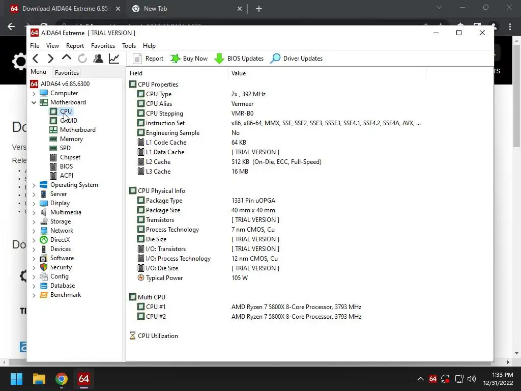Expand the Network tree node

point(34,231)
